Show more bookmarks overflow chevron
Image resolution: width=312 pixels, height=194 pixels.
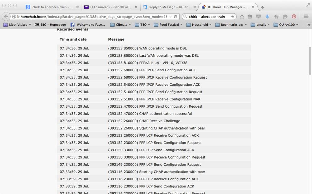point(309,25)
